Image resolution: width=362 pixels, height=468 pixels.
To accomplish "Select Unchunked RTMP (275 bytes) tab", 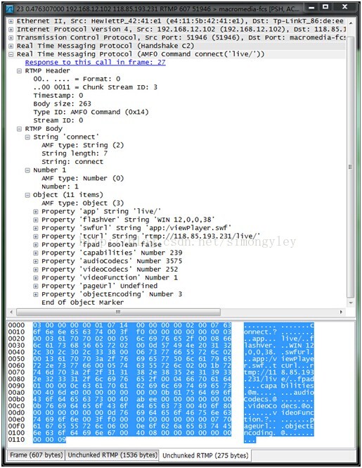I will pyautogui.click(x=205, y=456).
